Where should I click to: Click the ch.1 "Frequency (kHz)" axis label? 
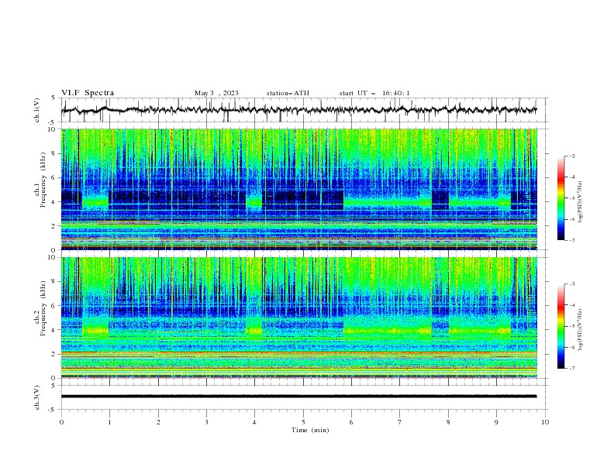(43, 180)
